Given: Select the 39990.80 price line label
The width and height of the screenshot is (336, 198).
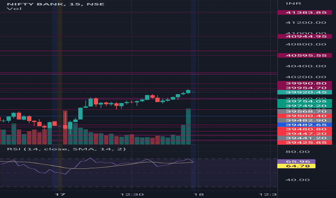Looking at the screenshot, I should point(305,83).
